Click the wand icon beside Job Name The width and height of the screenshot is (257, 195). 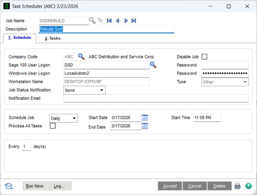100,21
